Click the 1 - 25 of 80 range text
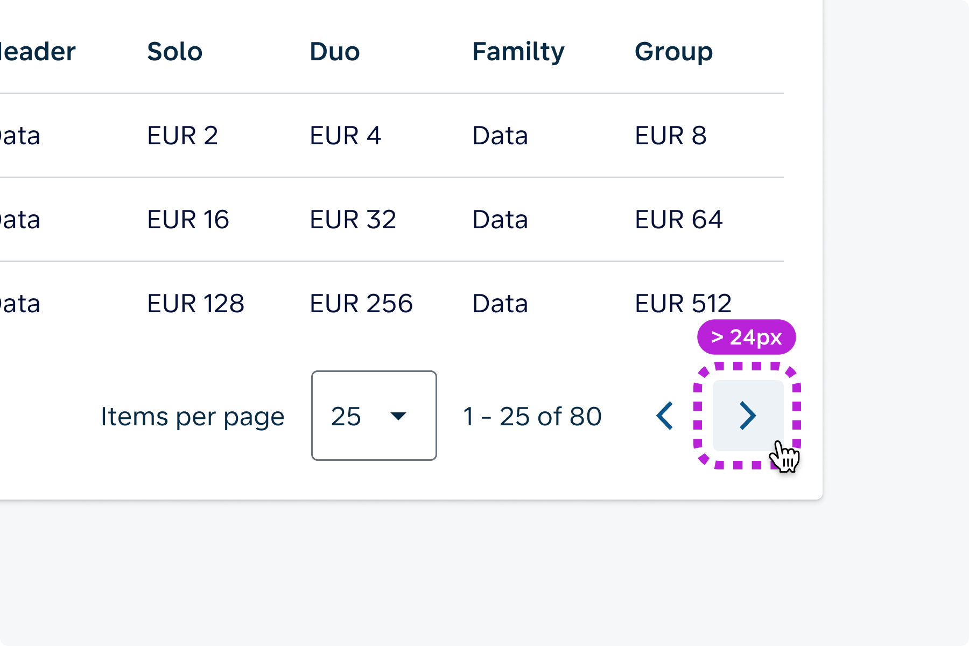 (532, 417)
